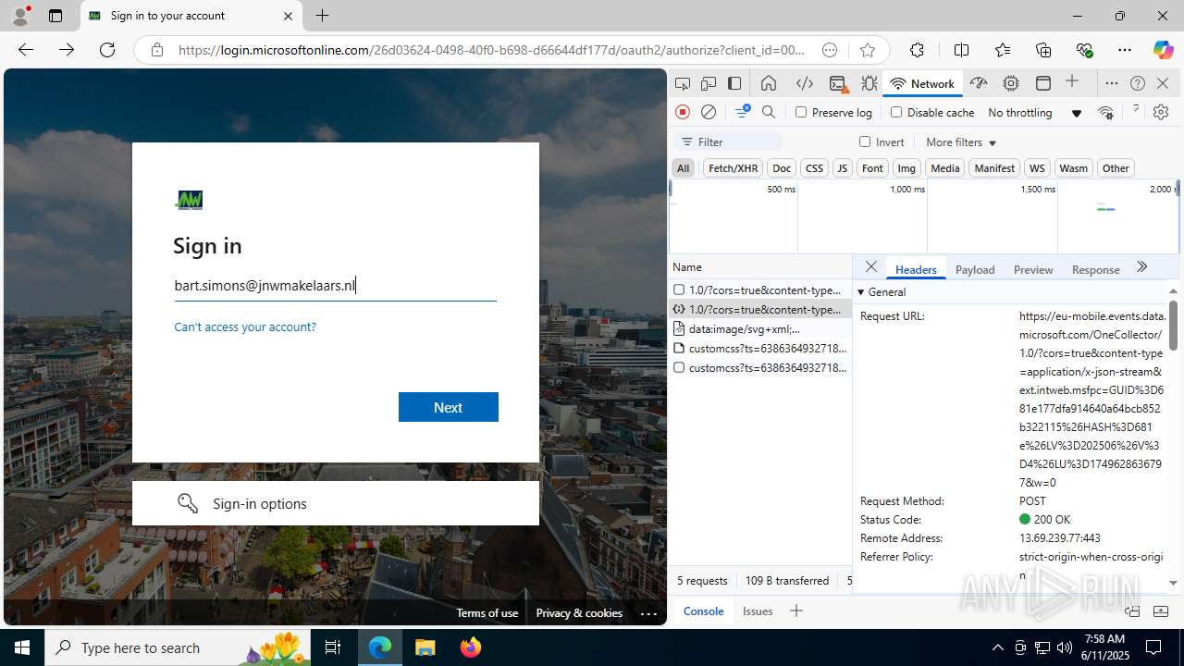This screenshot has height=666, width=1184.
Task: Click the headers pane vertical scrollbar
Action: tap(1173, 326)
